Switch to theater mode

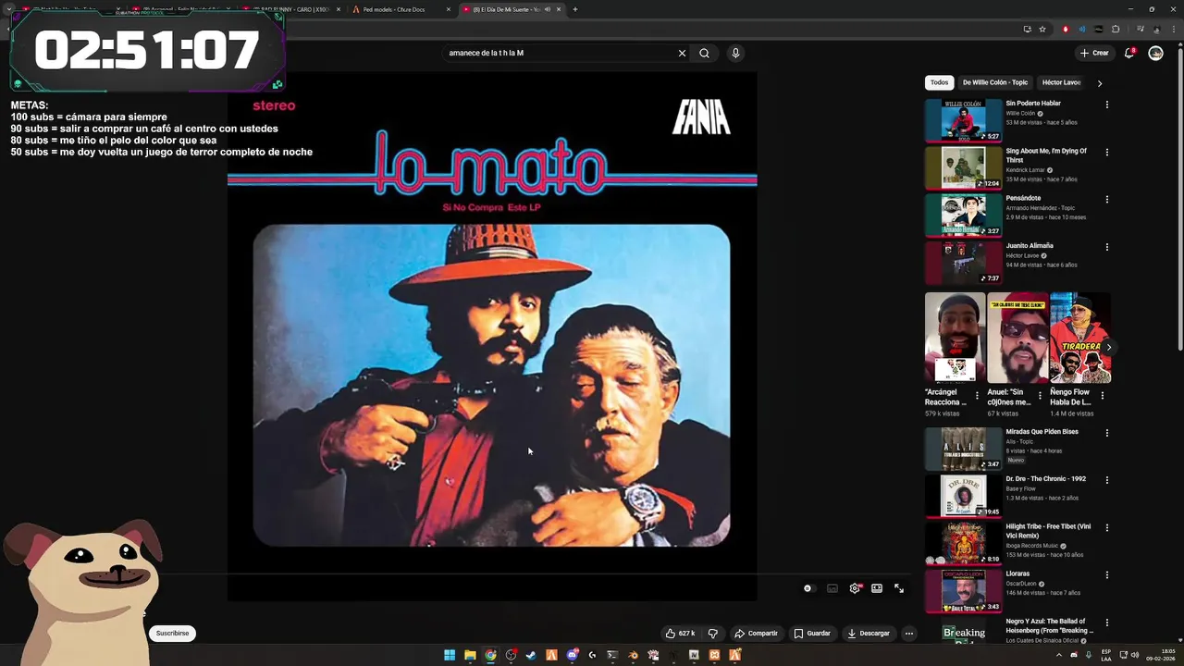click(x=877, y=588)
